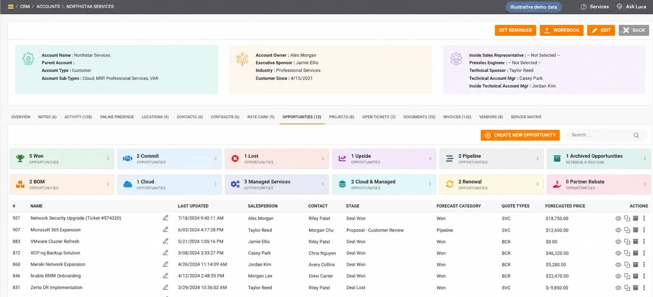The image size is (653, 297).
Task: Expand 1 Archived Opportunities card
Action: pyautogui.click(x=599, y=159)
